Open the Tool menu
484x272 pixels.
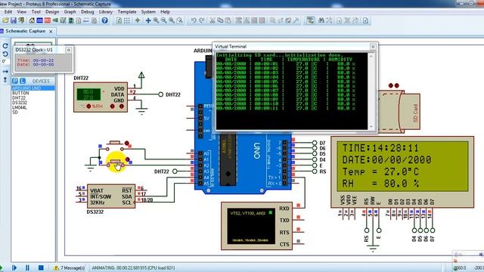point(36,12)
